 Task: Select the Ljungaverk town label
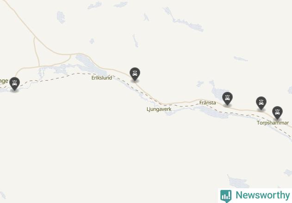(x=159, y=109)
